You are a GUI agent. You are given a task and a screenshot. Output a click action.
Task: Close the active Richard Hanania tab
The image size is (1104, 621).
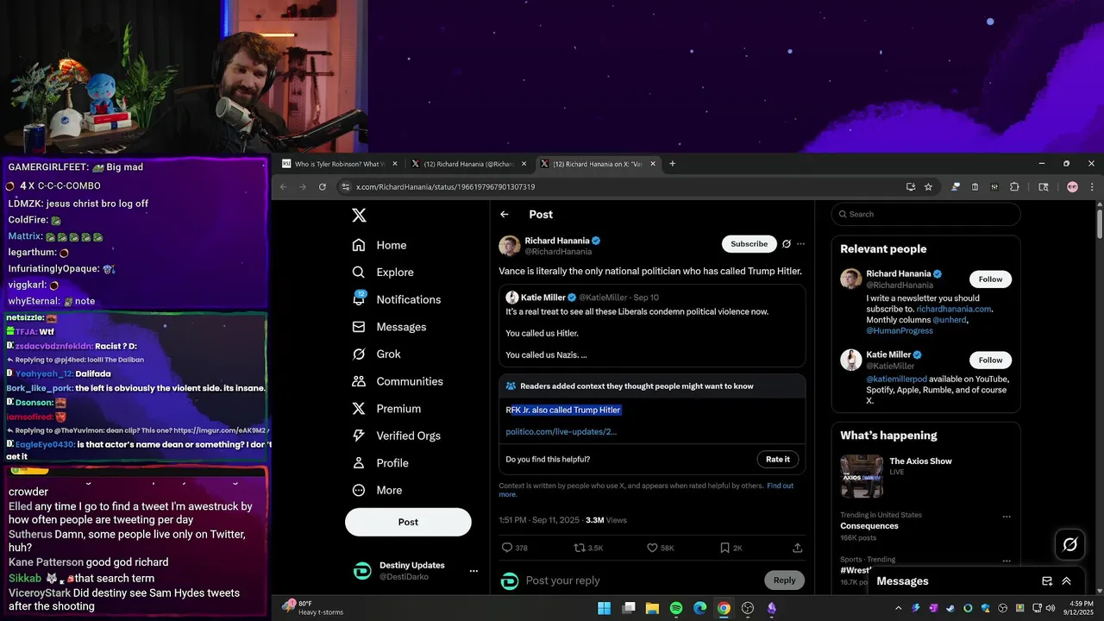(x=653, y=164)
